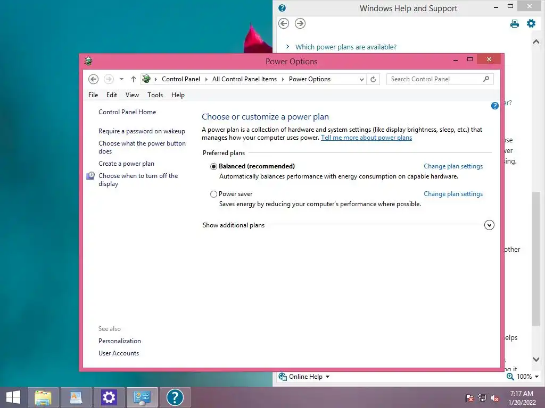Image resolution: width=545 pixels, height=408 pixels.
Task: Click Create a power plan
Action: [126, 164]
